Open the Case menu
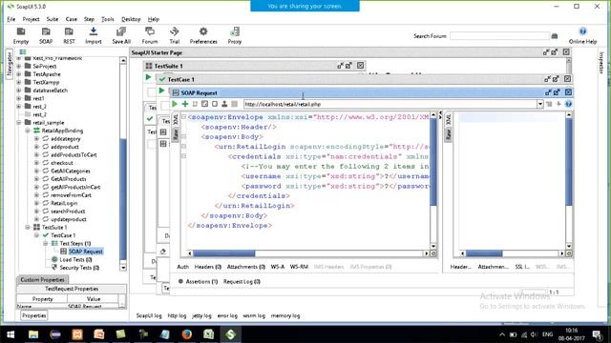Screen dimensions: 611x343 [x=72, y=19]
